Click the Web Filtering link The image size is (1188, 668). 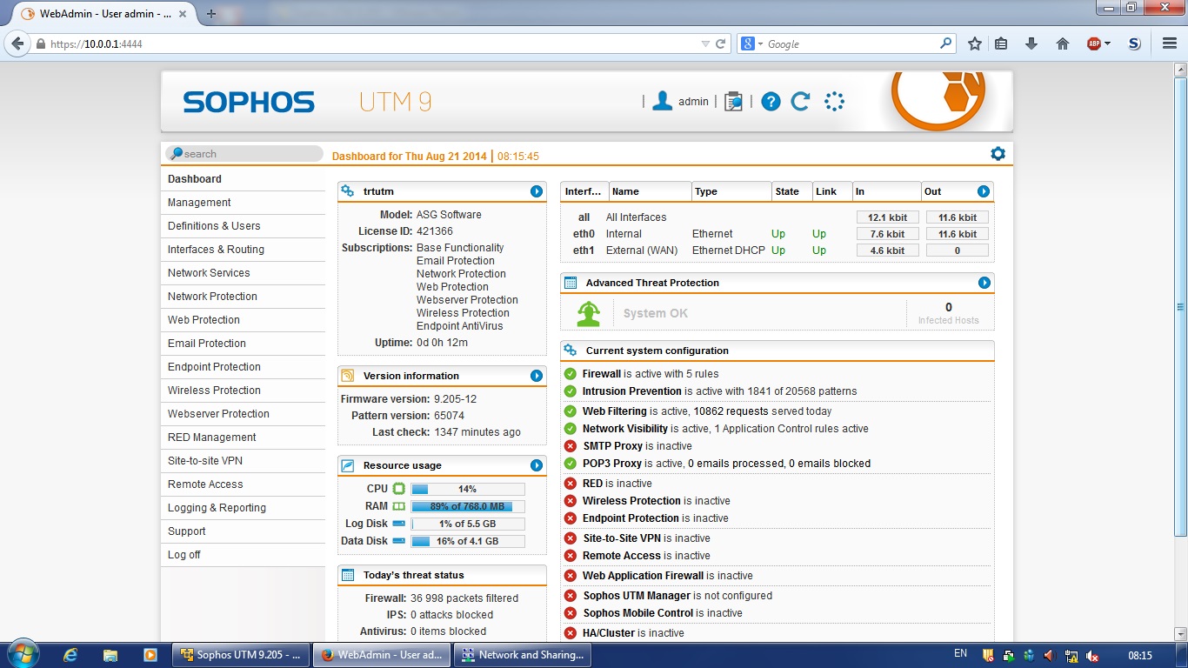pos(615,411)
